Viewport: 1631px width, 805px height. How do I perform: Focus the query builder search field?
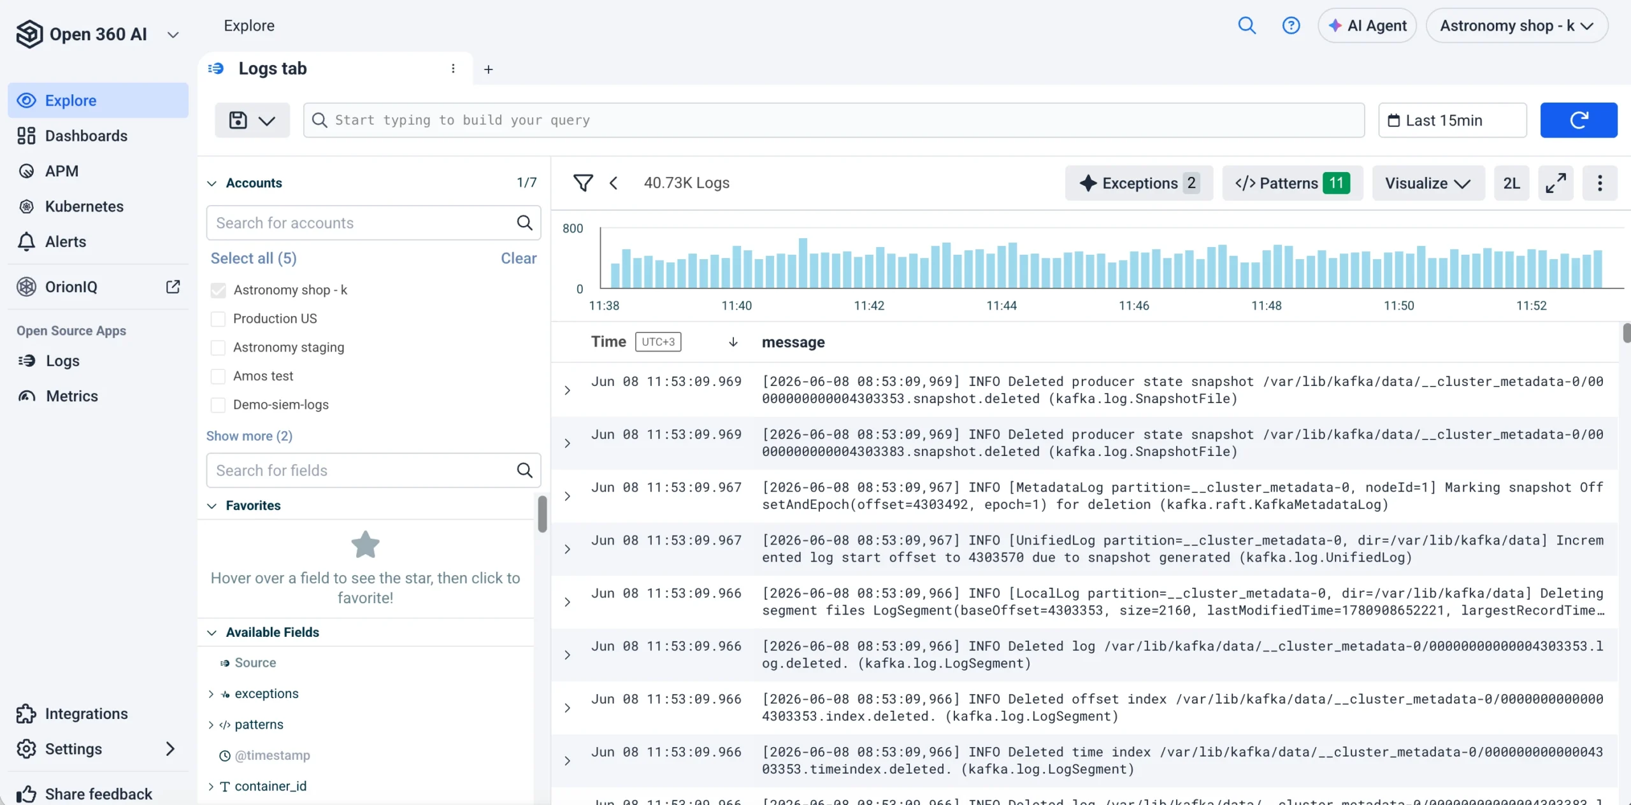point(833,120)
